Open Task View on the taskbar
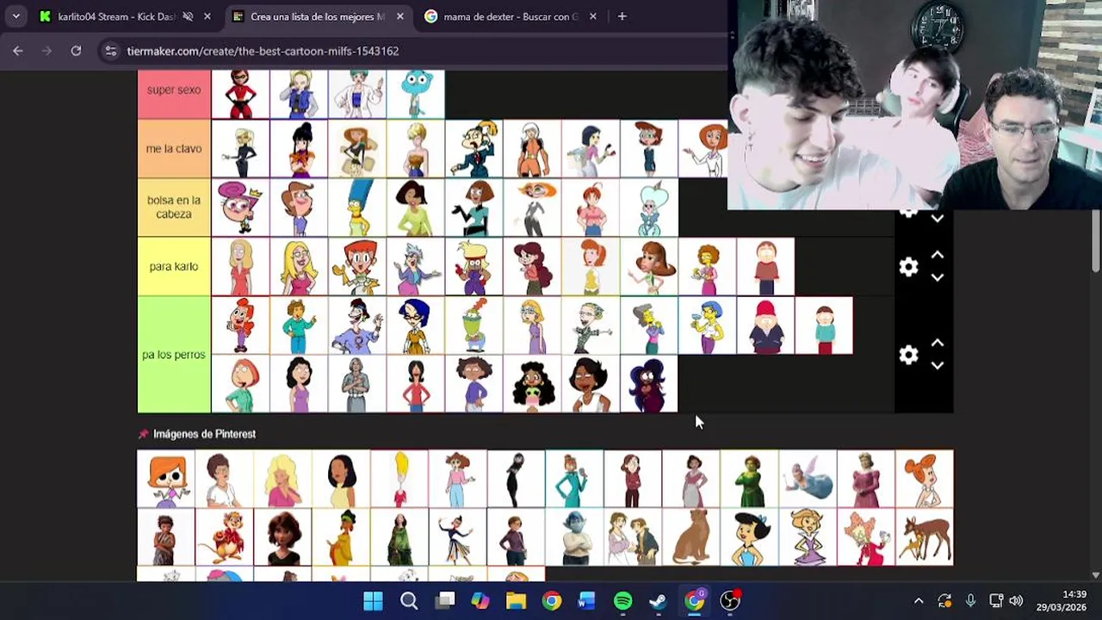Image resolution: width=1102 pixels, height=620 pixels. [x=445, y=601]
